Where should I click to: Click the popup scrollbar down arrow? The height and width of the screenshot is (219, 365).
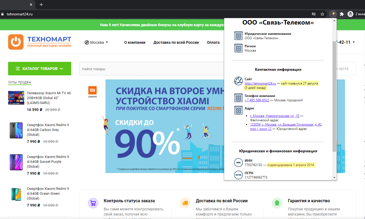coord(334,178)
